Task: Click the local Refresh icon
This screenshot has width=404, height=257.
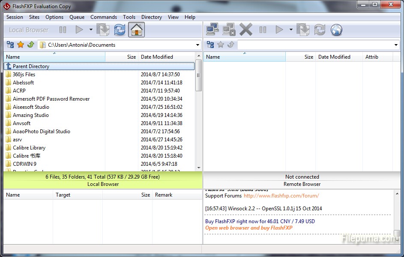Action: point(120,30)
